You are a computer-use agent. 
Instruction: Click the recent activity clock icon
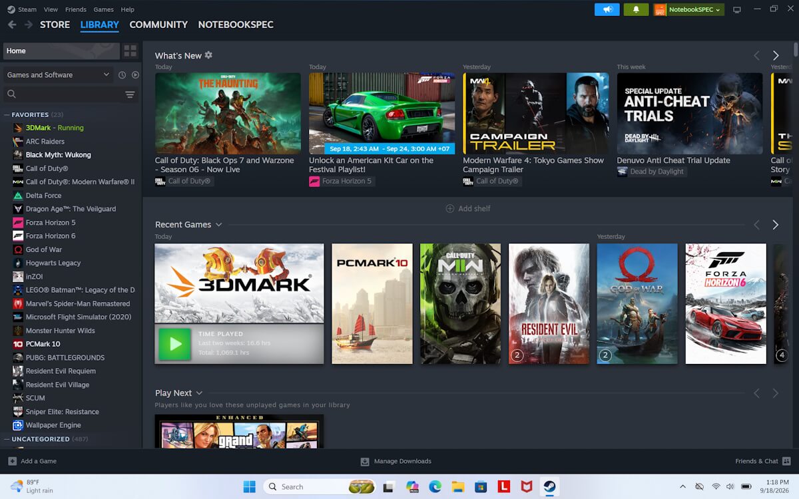[x=123, y=75]
